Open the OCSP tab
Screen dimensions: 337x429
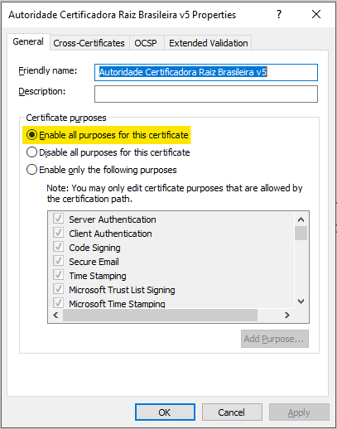point(146,43)
